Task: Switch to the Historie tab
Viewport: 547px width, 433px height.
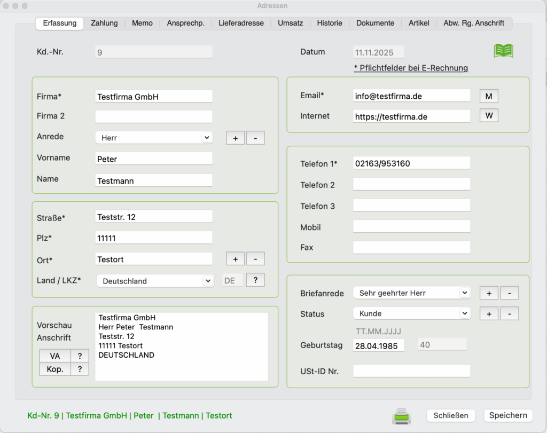Action: click(330, 23)
